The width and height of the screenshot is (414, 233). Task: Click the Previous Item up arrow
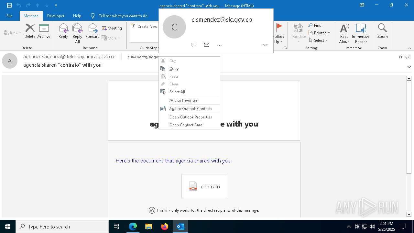pos(38,5)
